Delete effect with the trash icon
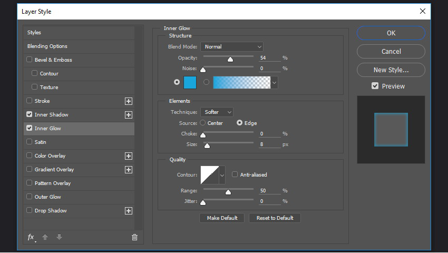 [134, 237]
